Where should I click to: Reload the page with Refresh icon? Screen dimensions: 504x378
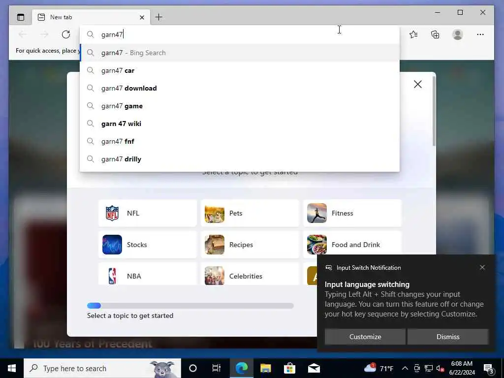click(x=66, y=34)
